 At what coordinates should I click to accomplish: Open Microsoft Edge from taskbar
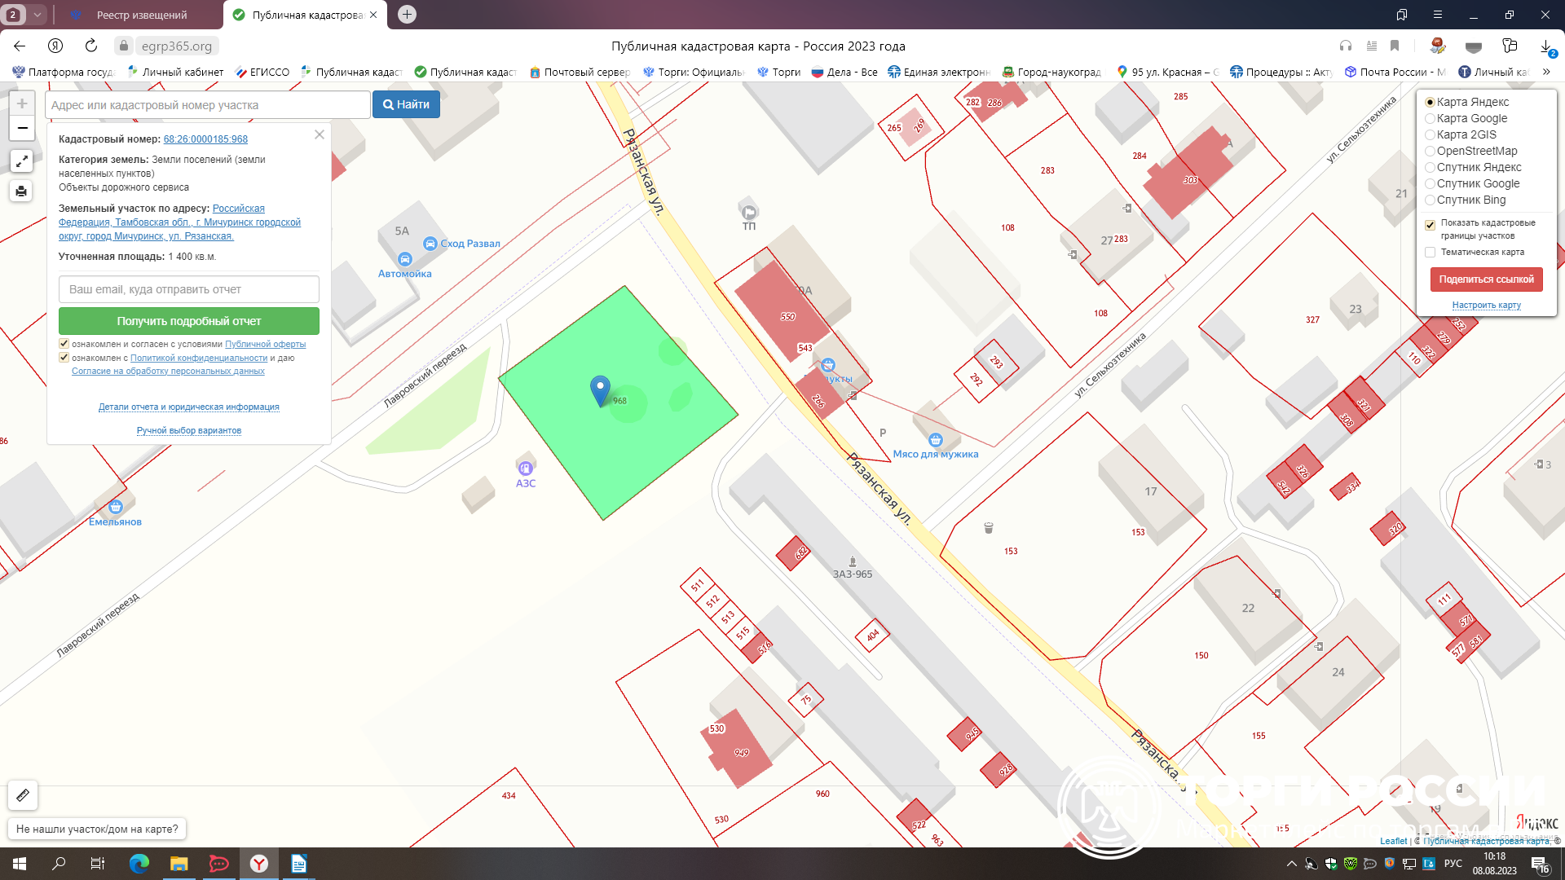click(139, 864)
